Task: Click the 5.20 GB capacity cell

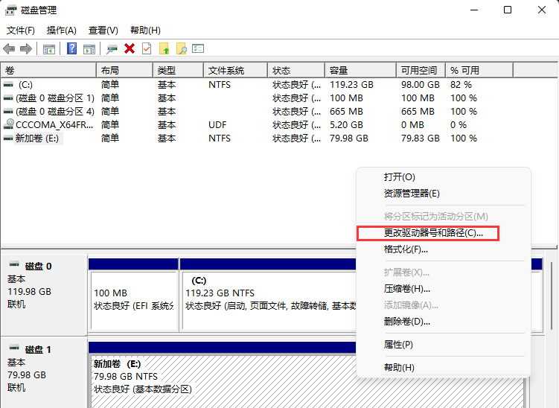Action: pos(346,125)
